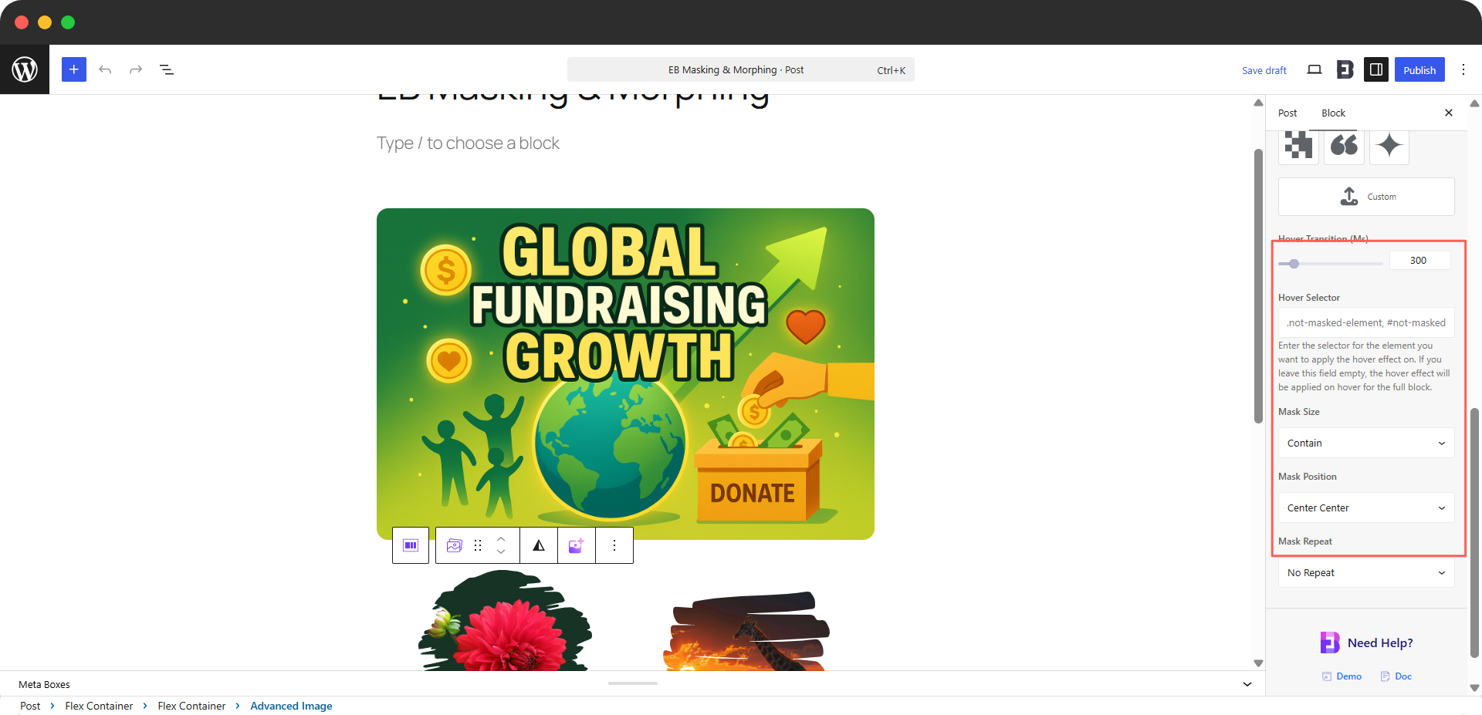Redo the last undone change
The width and height of the screenshot is (1482, 715).
136,69
